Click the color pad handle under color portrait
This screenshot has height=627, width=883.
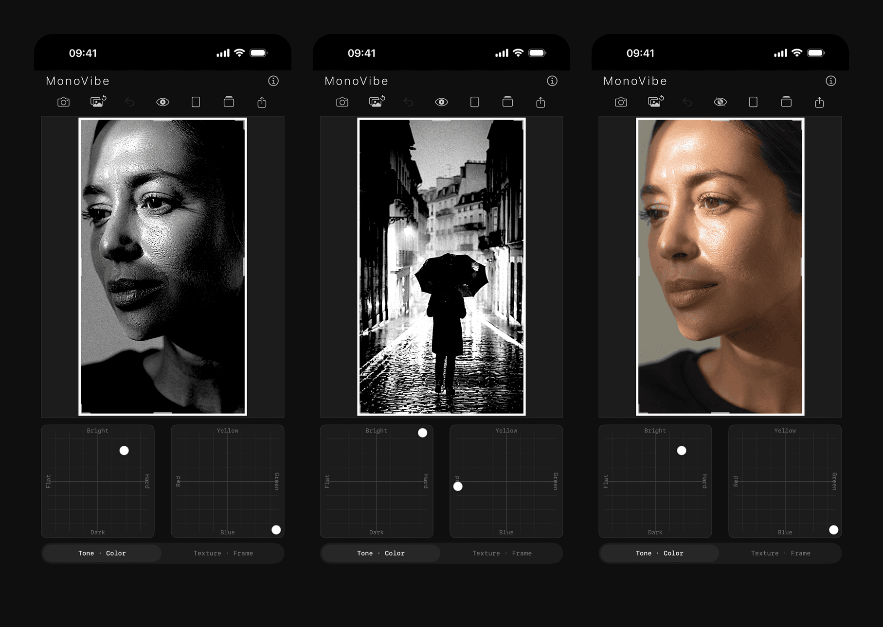(833, 530)
